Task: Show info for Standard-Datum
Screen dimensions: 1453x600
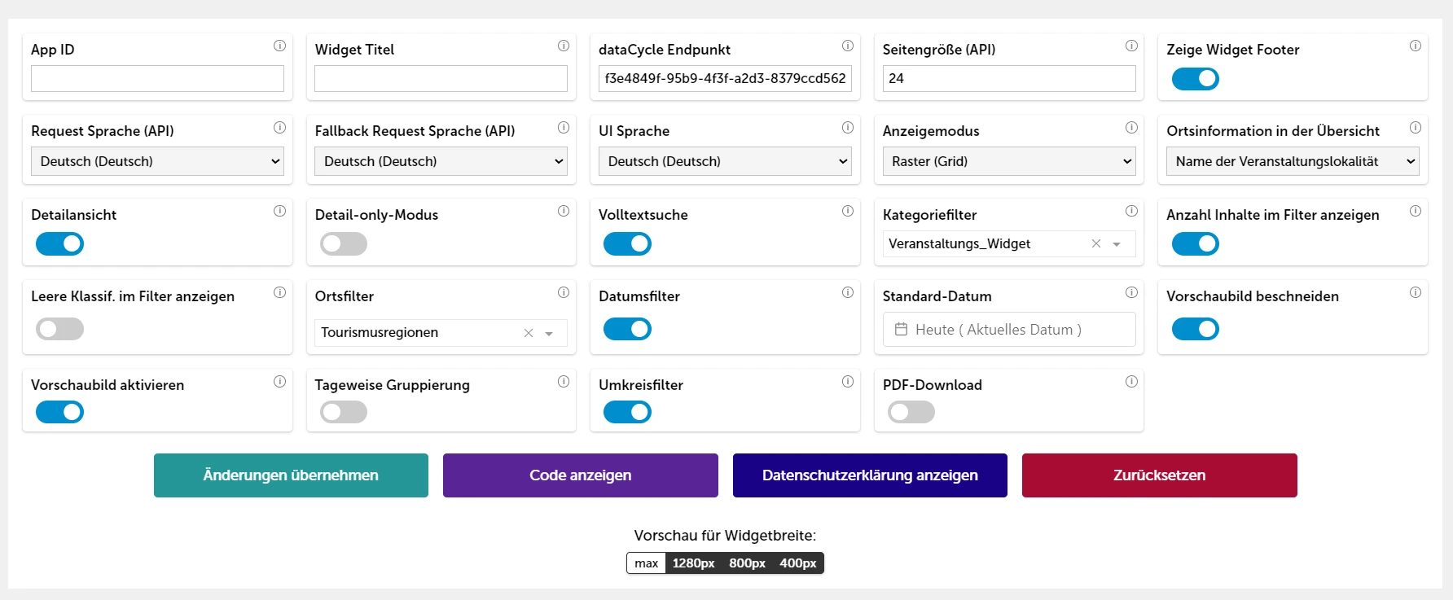Action: pos(1131,292)
